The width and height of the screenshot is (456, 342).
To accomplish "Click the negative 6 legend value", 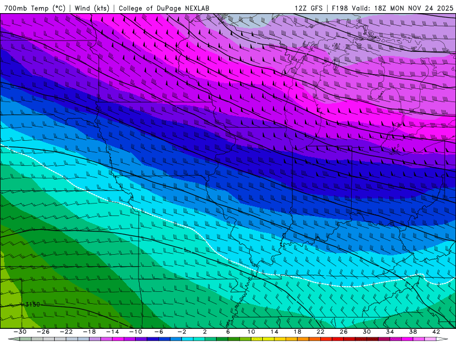I will click(158, 332).
